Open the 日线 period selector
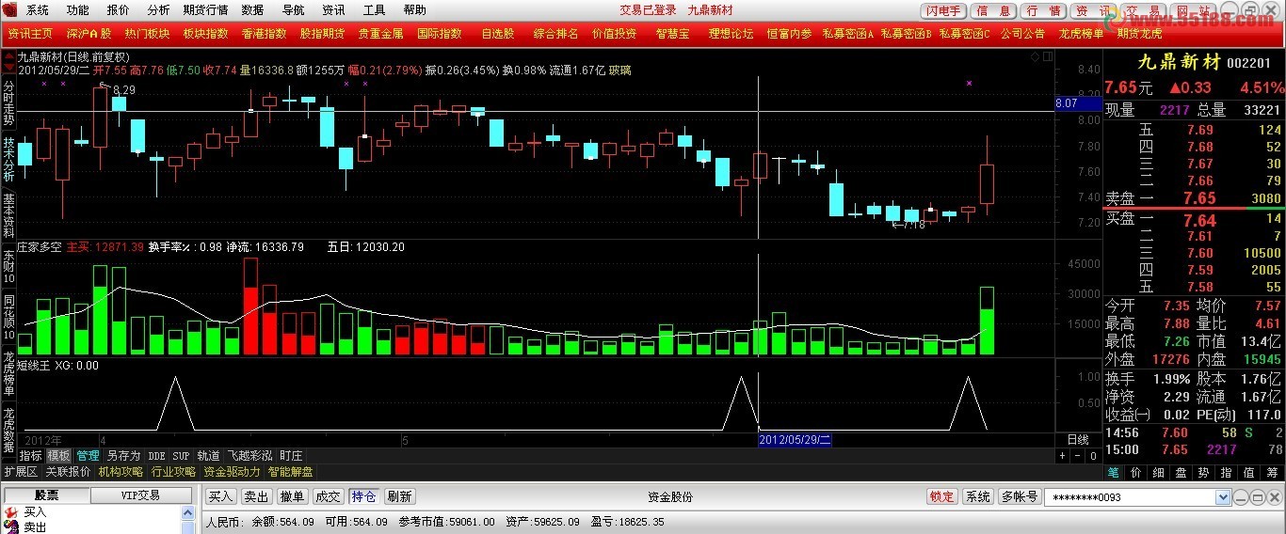Viewport: 1286px width, 534px height. pos(1078,440)
